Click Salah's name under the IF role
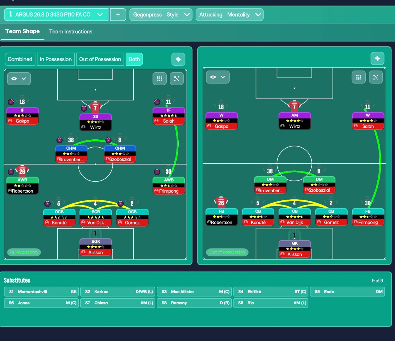The height and width of the screenshot is (341, 395). click(169, 121)
